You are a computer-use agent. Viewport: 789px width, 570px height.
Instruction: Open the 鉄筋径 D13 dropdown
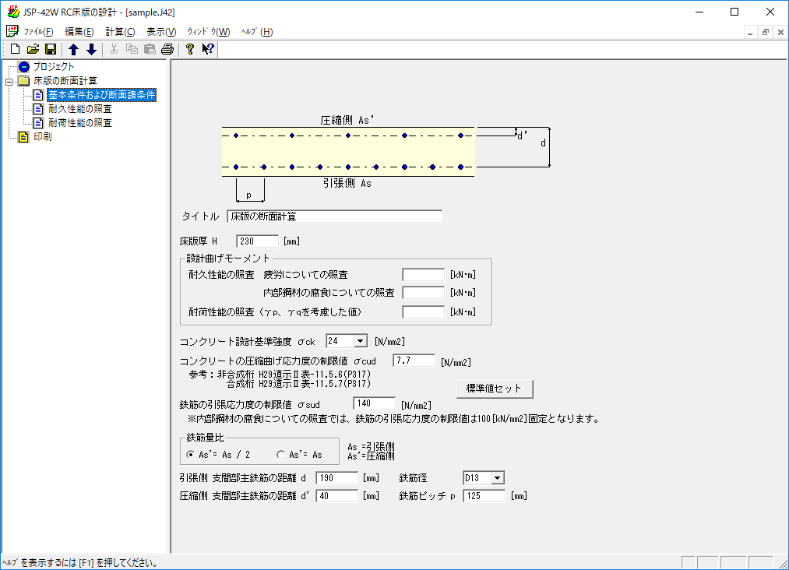[498, 477]
